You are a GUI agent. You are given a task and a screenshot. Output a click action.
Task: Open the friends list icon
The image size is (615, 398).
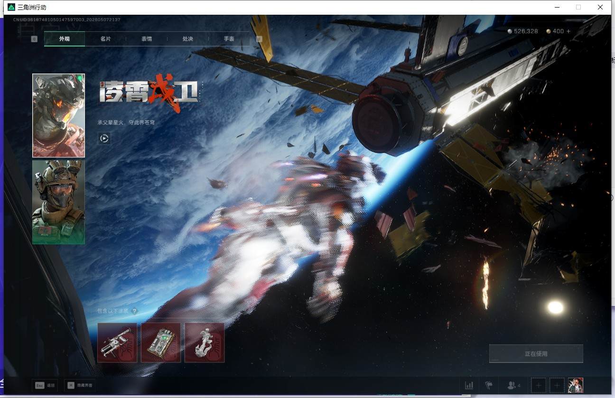pos(513,385)
